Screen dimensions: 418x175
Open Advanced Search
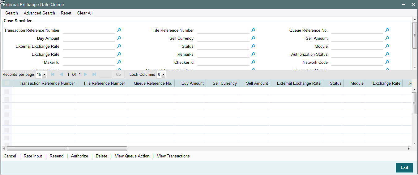[39, 13]
